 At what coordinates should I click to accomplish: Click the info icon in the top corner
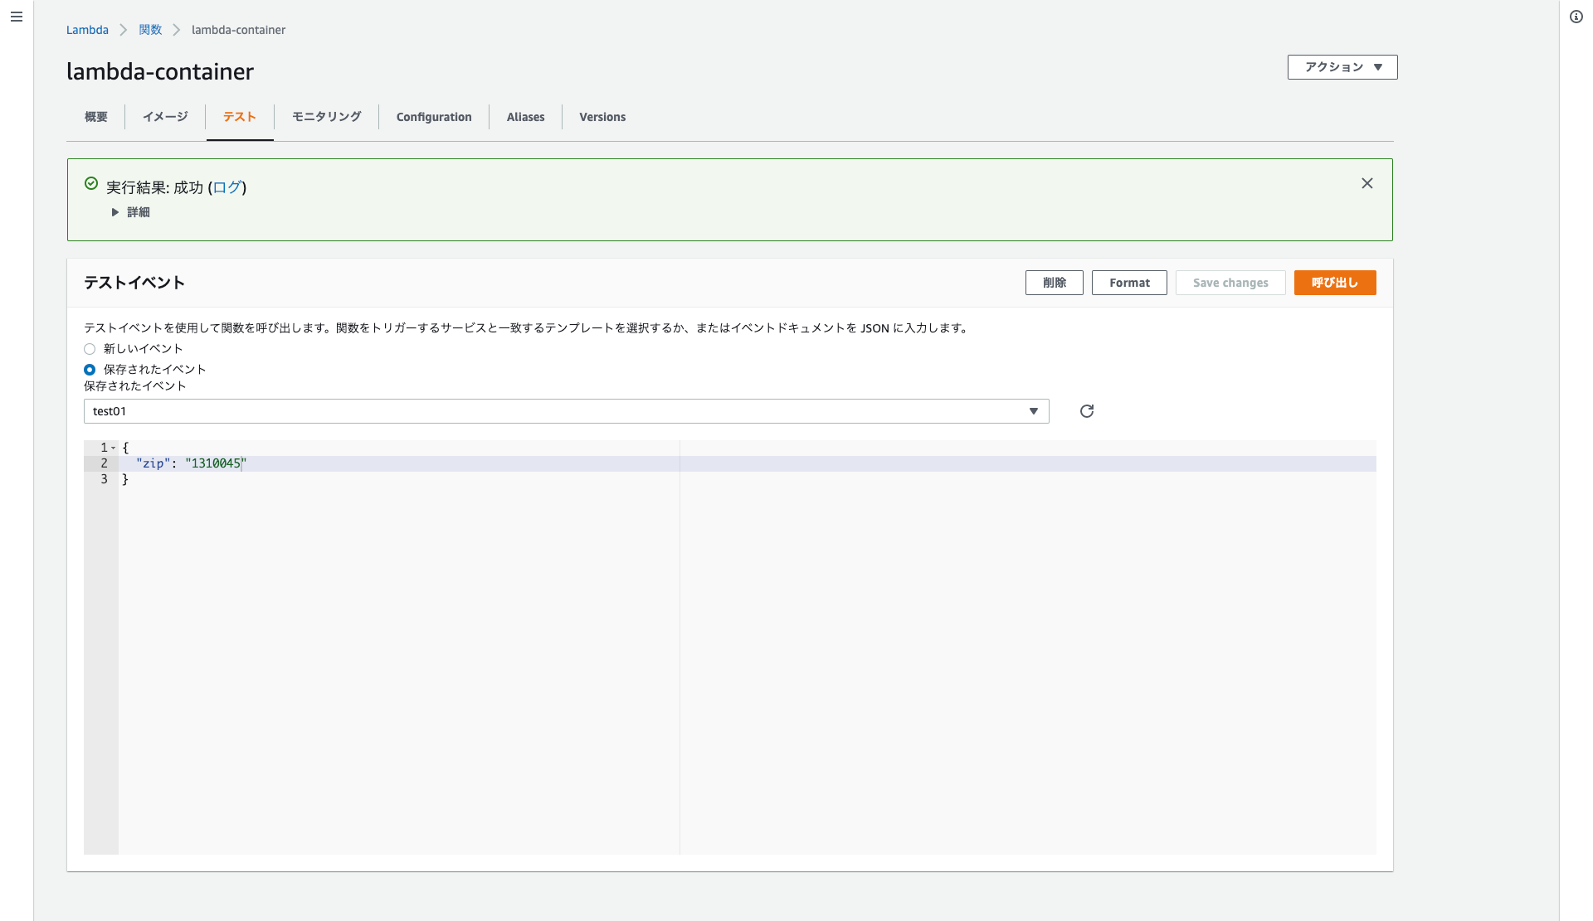1576,17
